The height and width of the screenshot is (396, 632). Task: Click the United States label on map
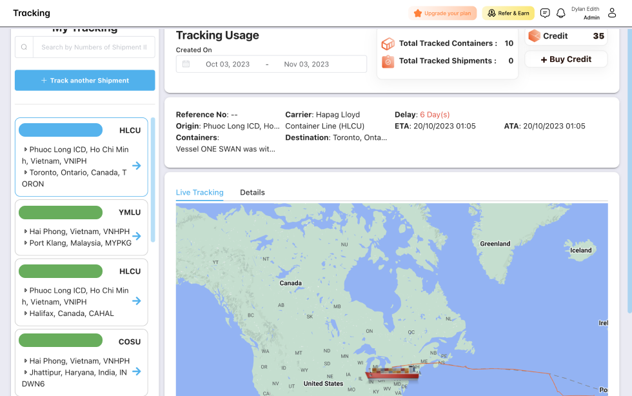tap(323, 384)
